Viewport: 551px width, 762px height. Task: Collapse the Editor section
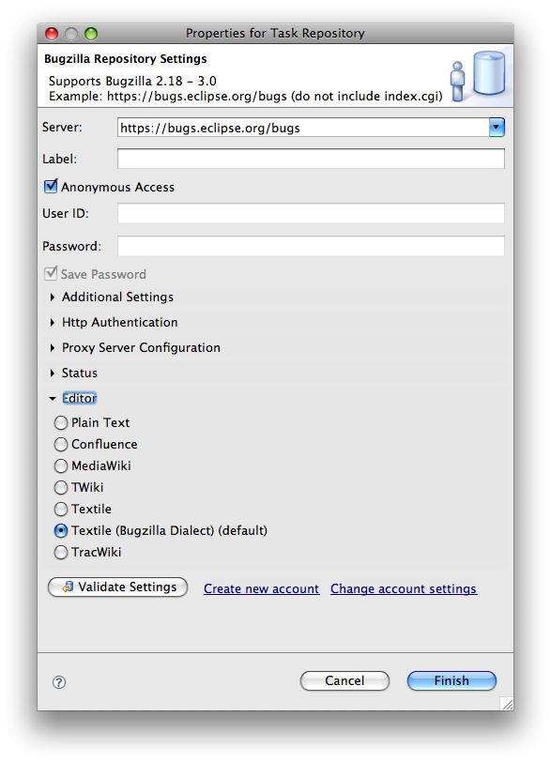click(53, 399)
